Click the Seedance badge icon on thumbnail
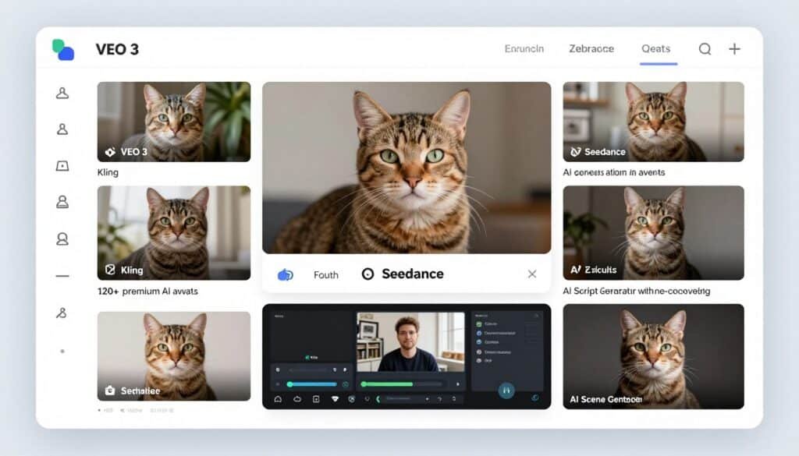The image size is (799, 456). click(575, 152)
